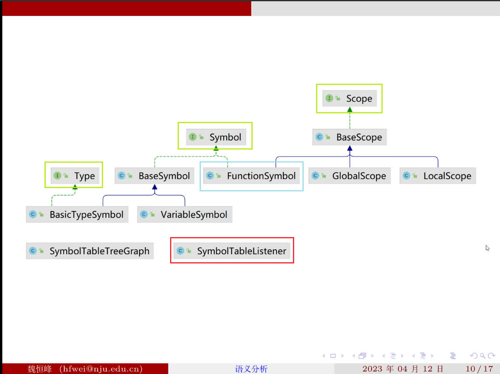Image resolution: width=500 pixels, height=374 pixels.
Task: Click the page number 10/17 in footer
Action: click(x=479, y=369)
